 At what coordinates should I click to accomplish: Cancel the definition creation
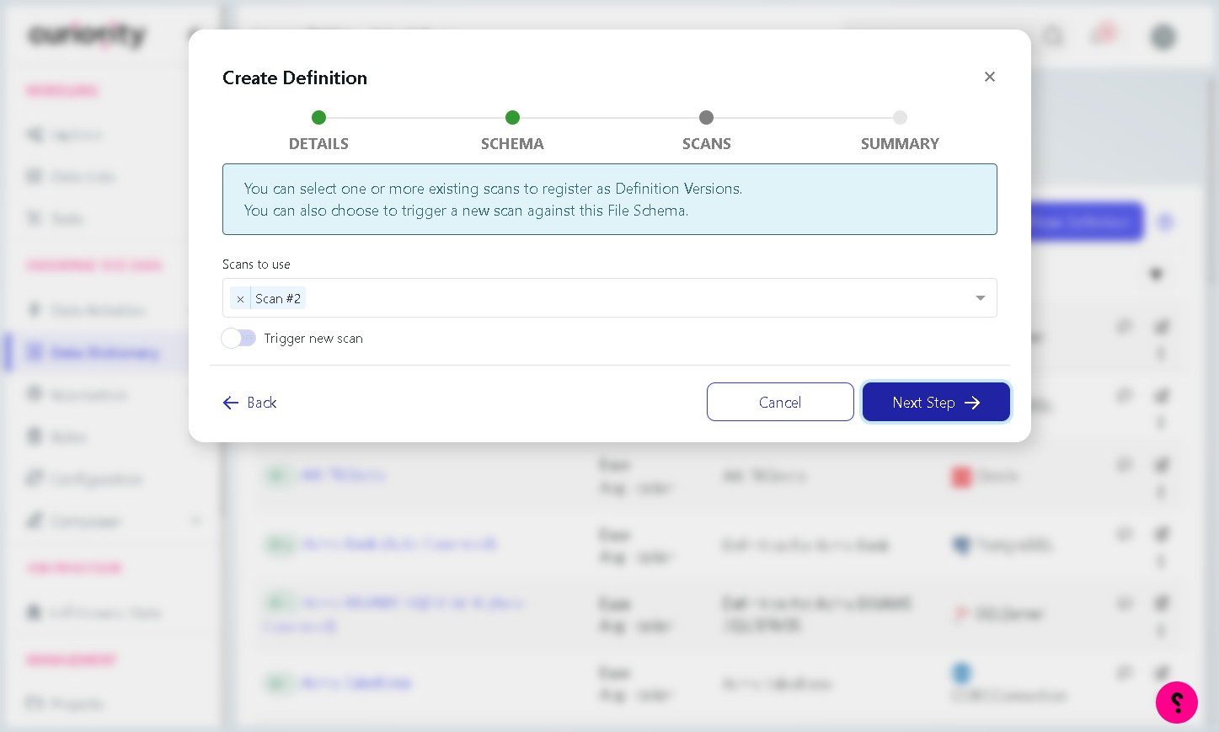tap(780, 402)
